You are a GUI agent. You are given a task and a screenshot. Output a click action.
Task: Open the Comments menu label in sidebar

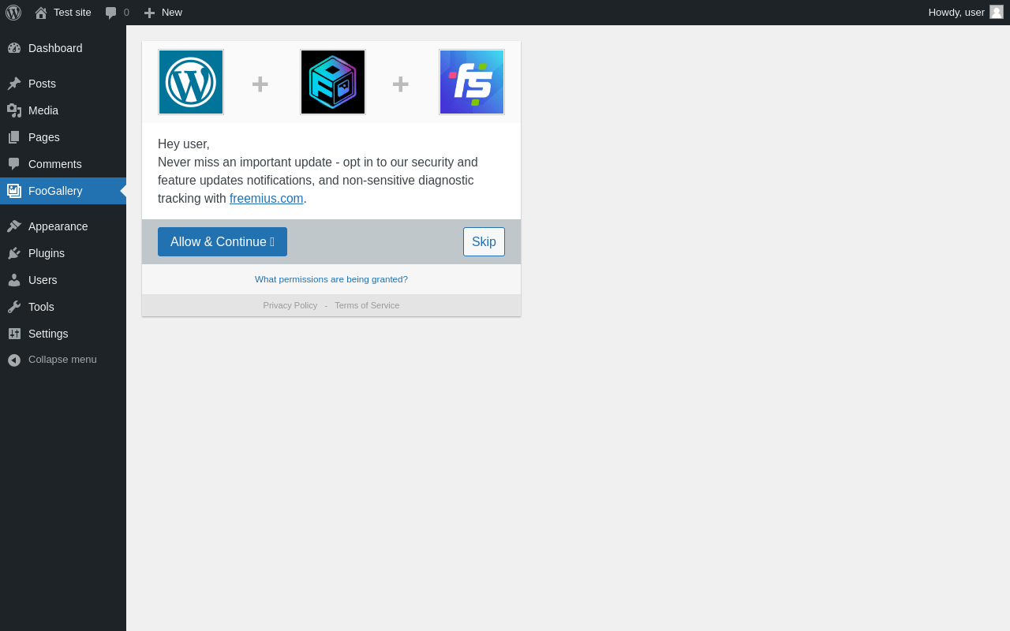coord(55,164)
